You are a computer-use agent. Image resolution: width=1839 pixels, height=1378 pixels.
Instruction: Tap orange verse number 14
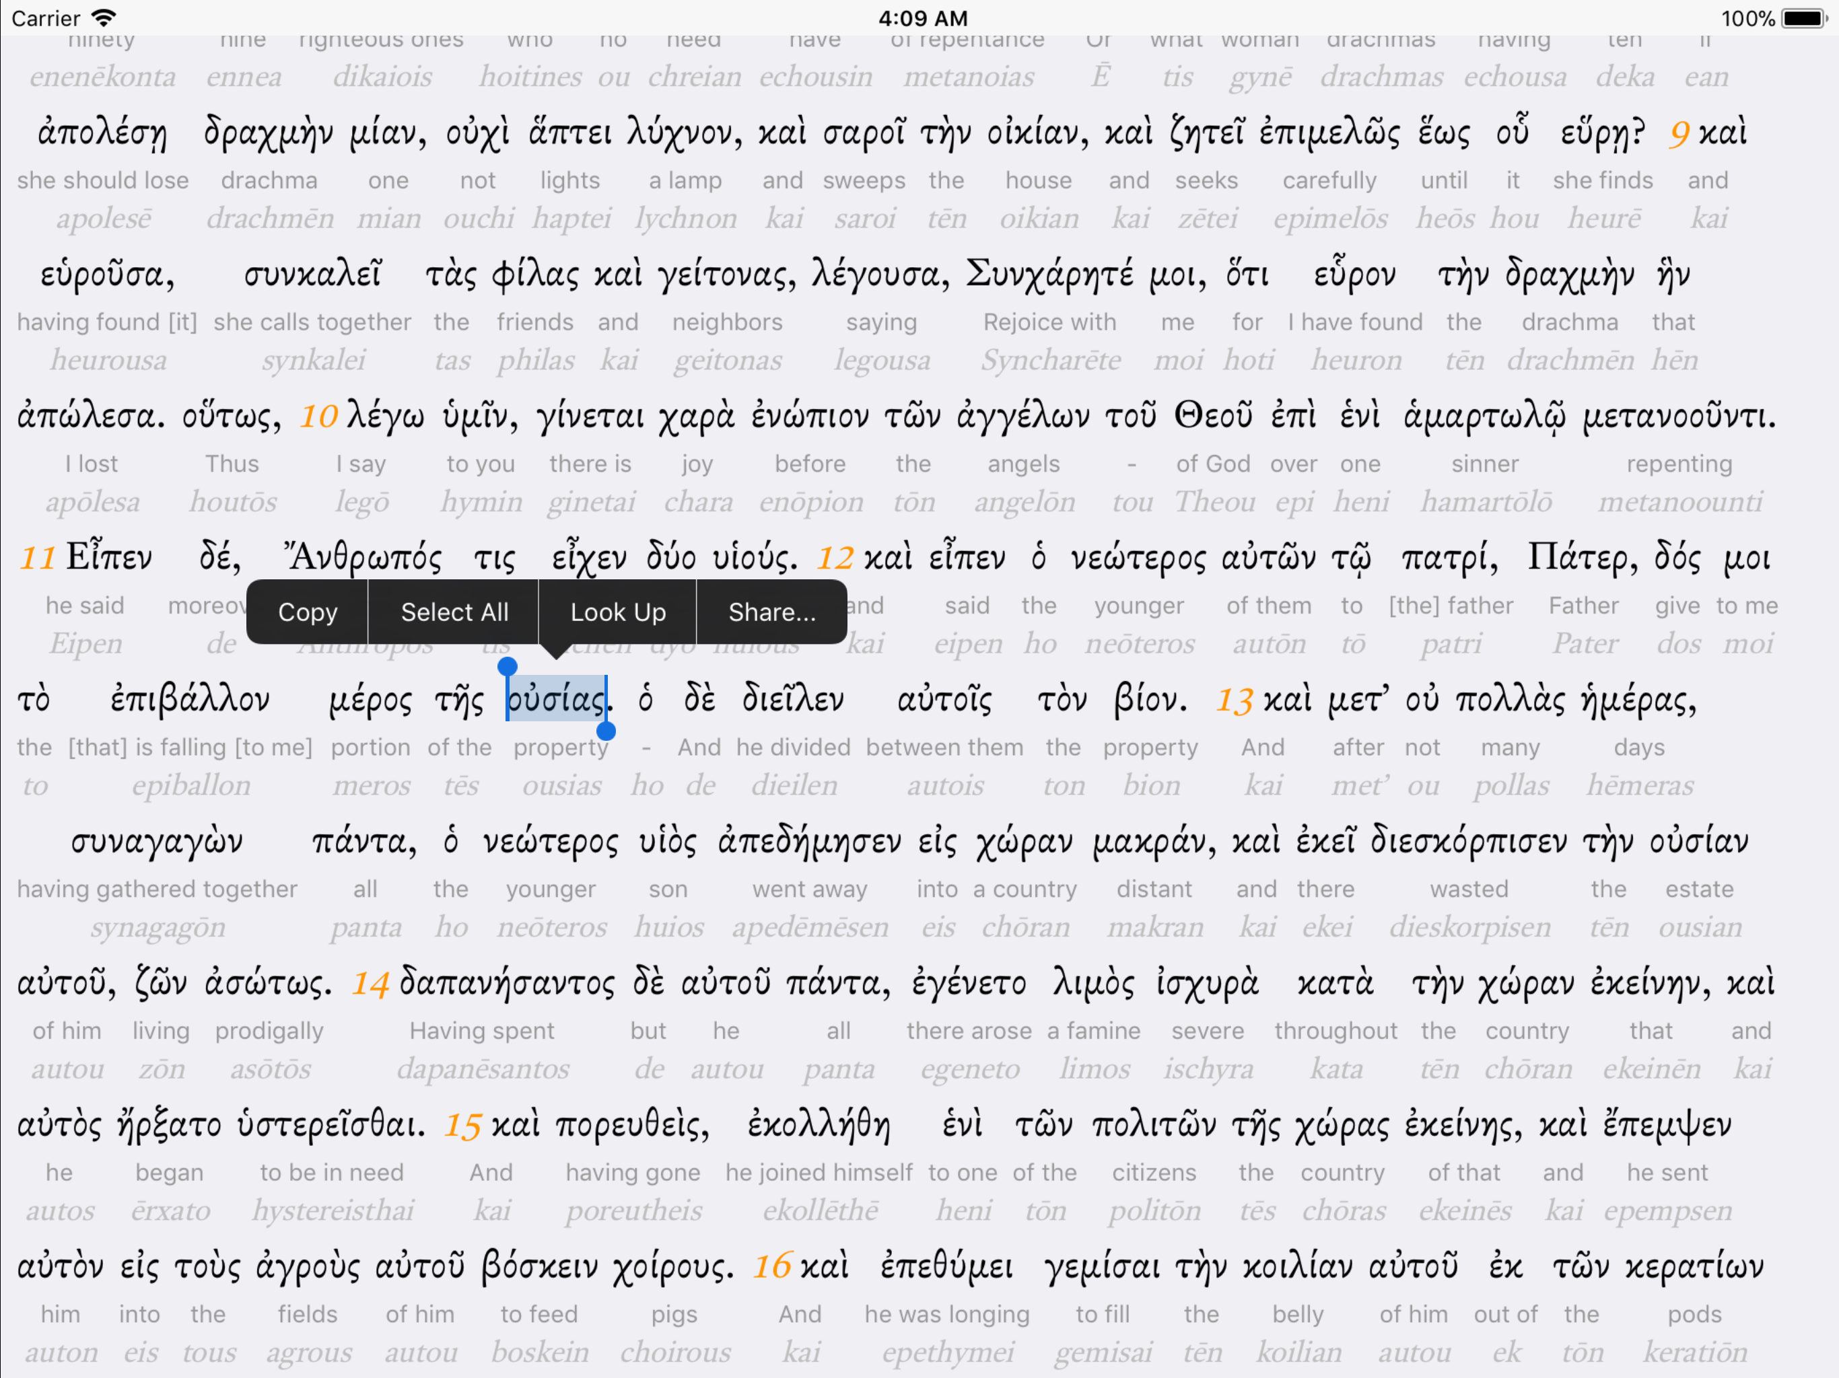[x=370, y=984]
